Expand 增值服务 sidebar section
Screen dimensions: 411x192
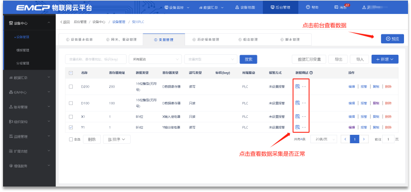click(x=29, y=166)
